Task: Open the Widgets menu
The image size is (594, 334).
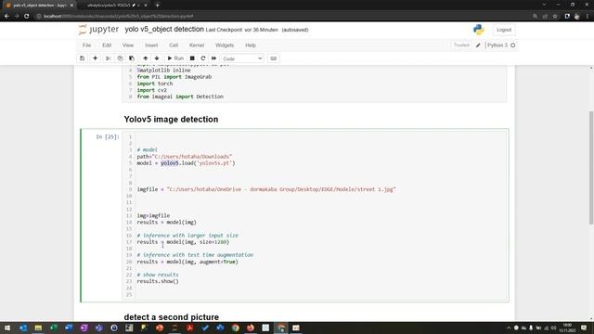Action: tap(225, 45)
